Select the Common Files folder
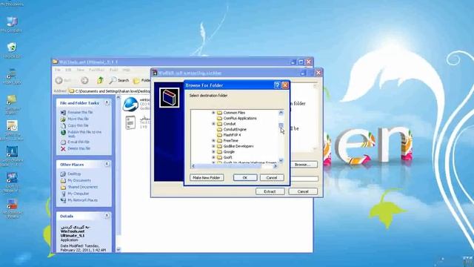The image size is (474, 267). click(x=234, y=113)
